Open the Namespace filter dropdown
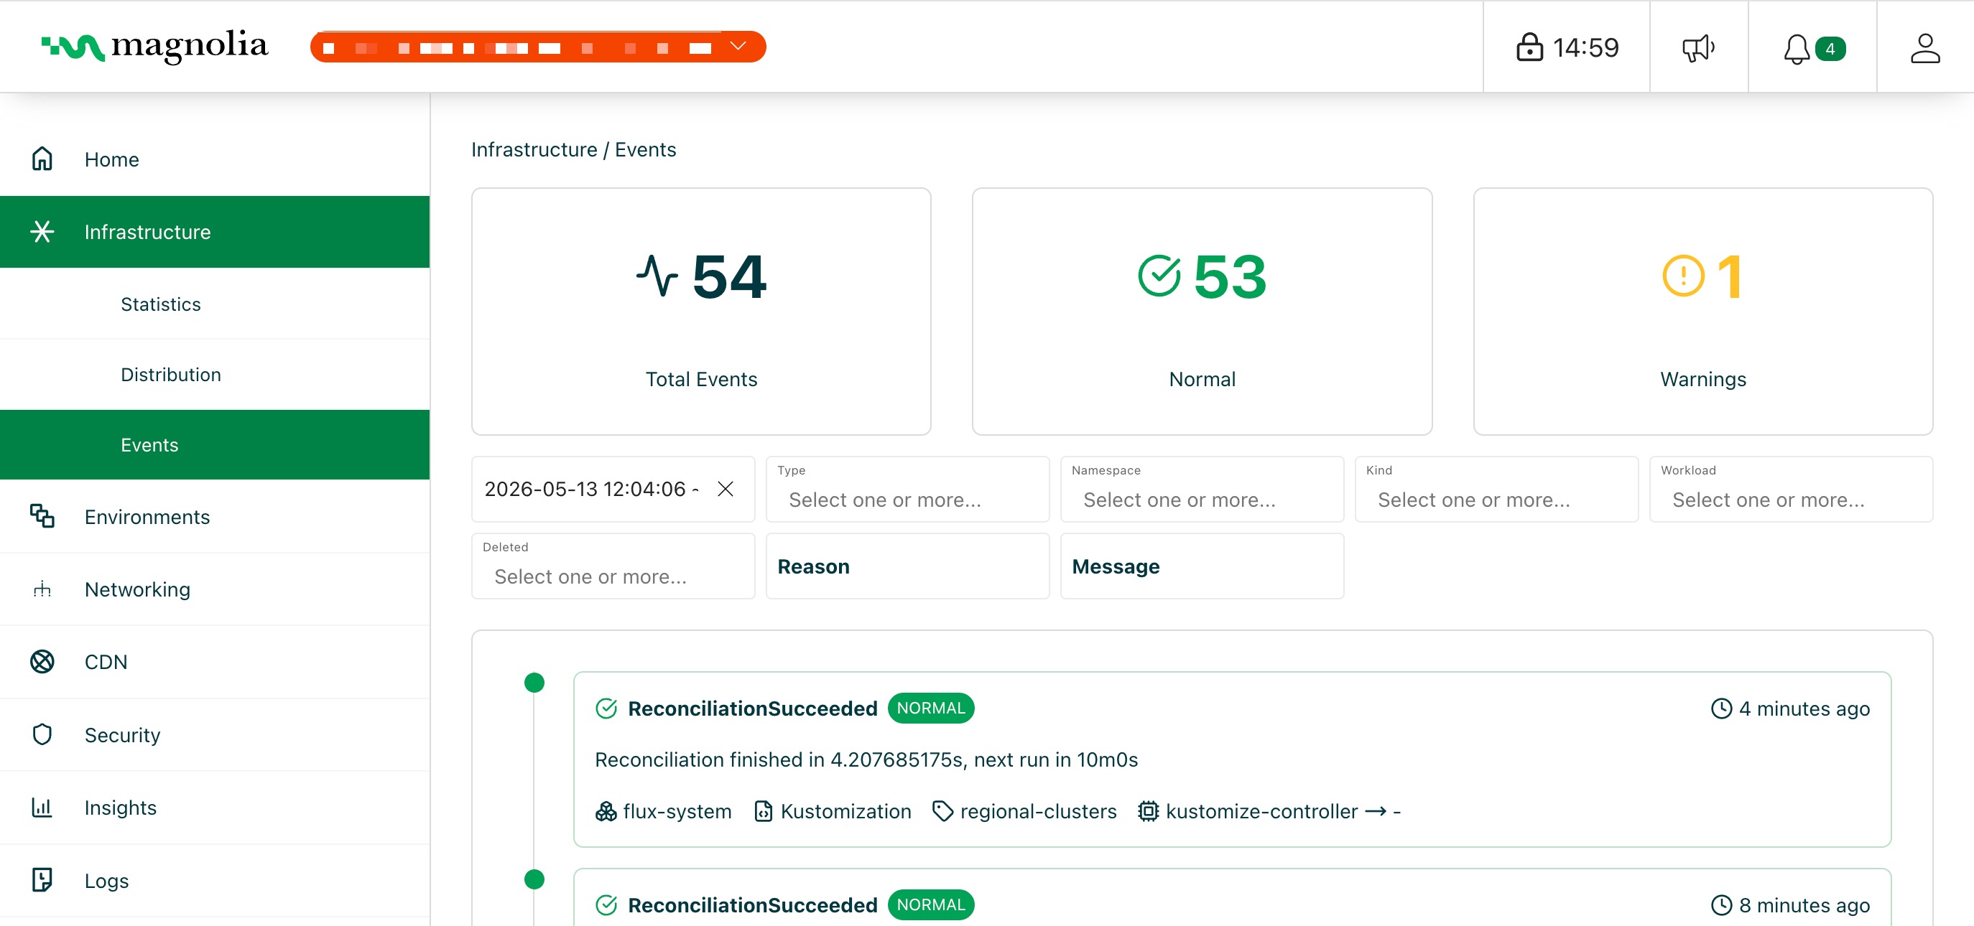 pyautogui.click(x=1202, y=490)
